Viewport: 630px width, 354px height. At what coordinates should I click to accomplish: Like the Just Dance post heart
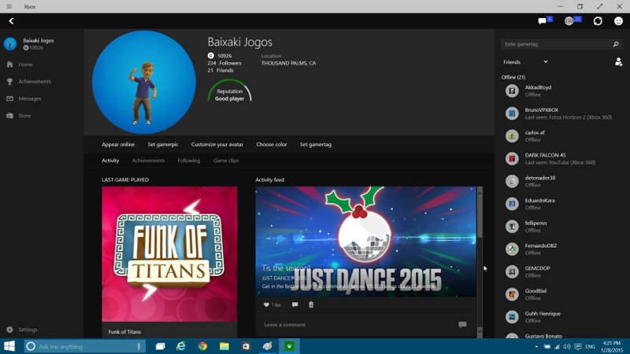pos(266,304)
